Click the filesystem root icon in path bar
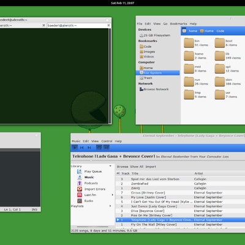The width and height of the screenshot is (245, 245). 184,31
